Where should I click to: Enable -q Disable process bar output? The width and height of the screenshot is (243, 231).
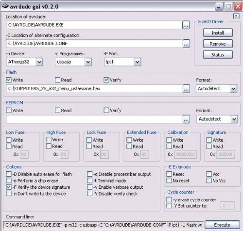coord(89,174)
